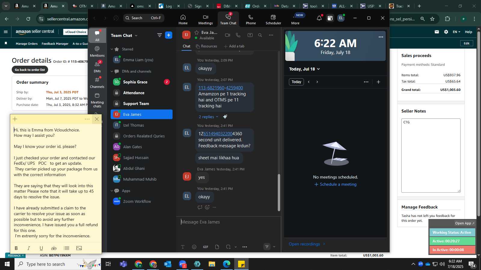The height and width of the screenshot is (270, 481).
Task: Open emoji picker in composer
Action: (194, 247)
